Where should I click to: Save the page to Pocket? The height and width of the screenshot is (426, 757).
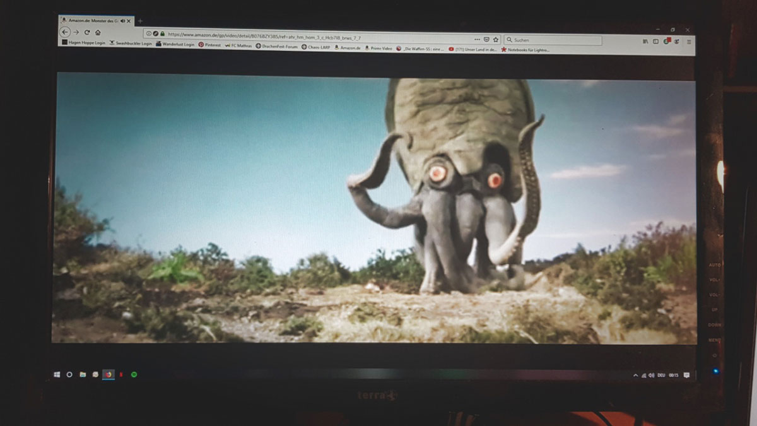pos(486,39)
